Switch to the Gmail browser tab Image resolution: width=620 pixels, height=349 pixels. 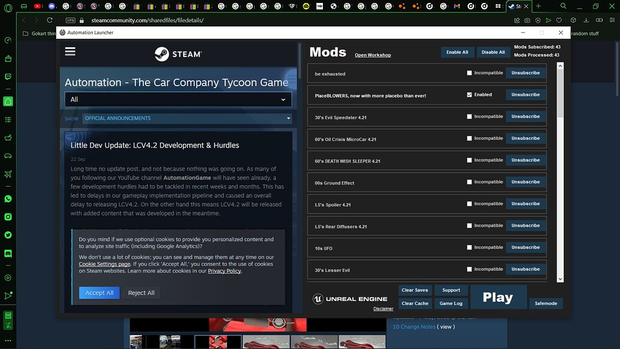[456, 7]
